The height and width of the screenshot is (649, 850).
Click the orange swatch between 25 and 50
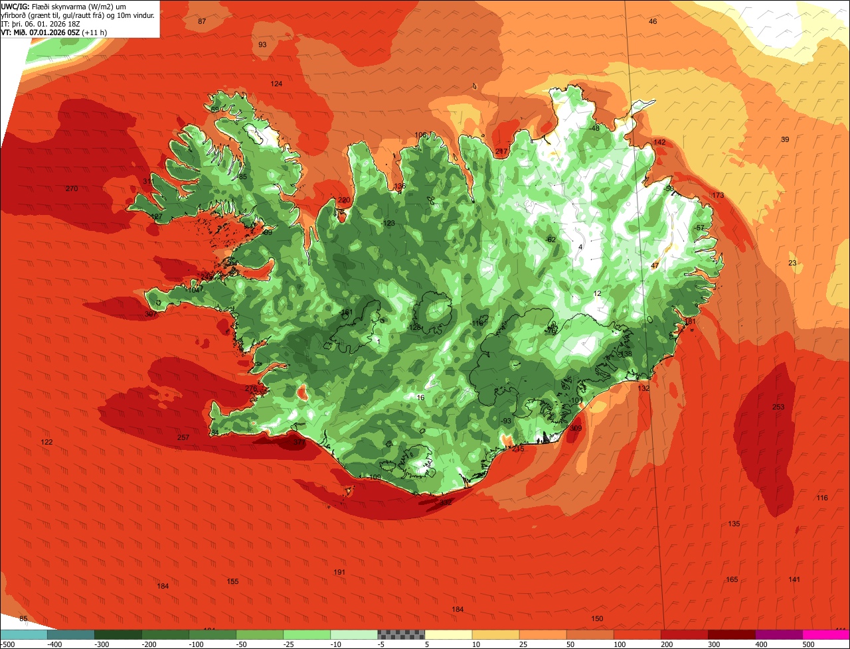(543, 634)
